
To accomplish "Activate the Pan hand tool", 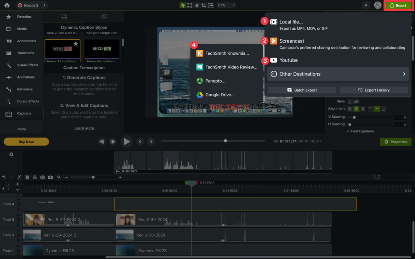I will 197,5.
